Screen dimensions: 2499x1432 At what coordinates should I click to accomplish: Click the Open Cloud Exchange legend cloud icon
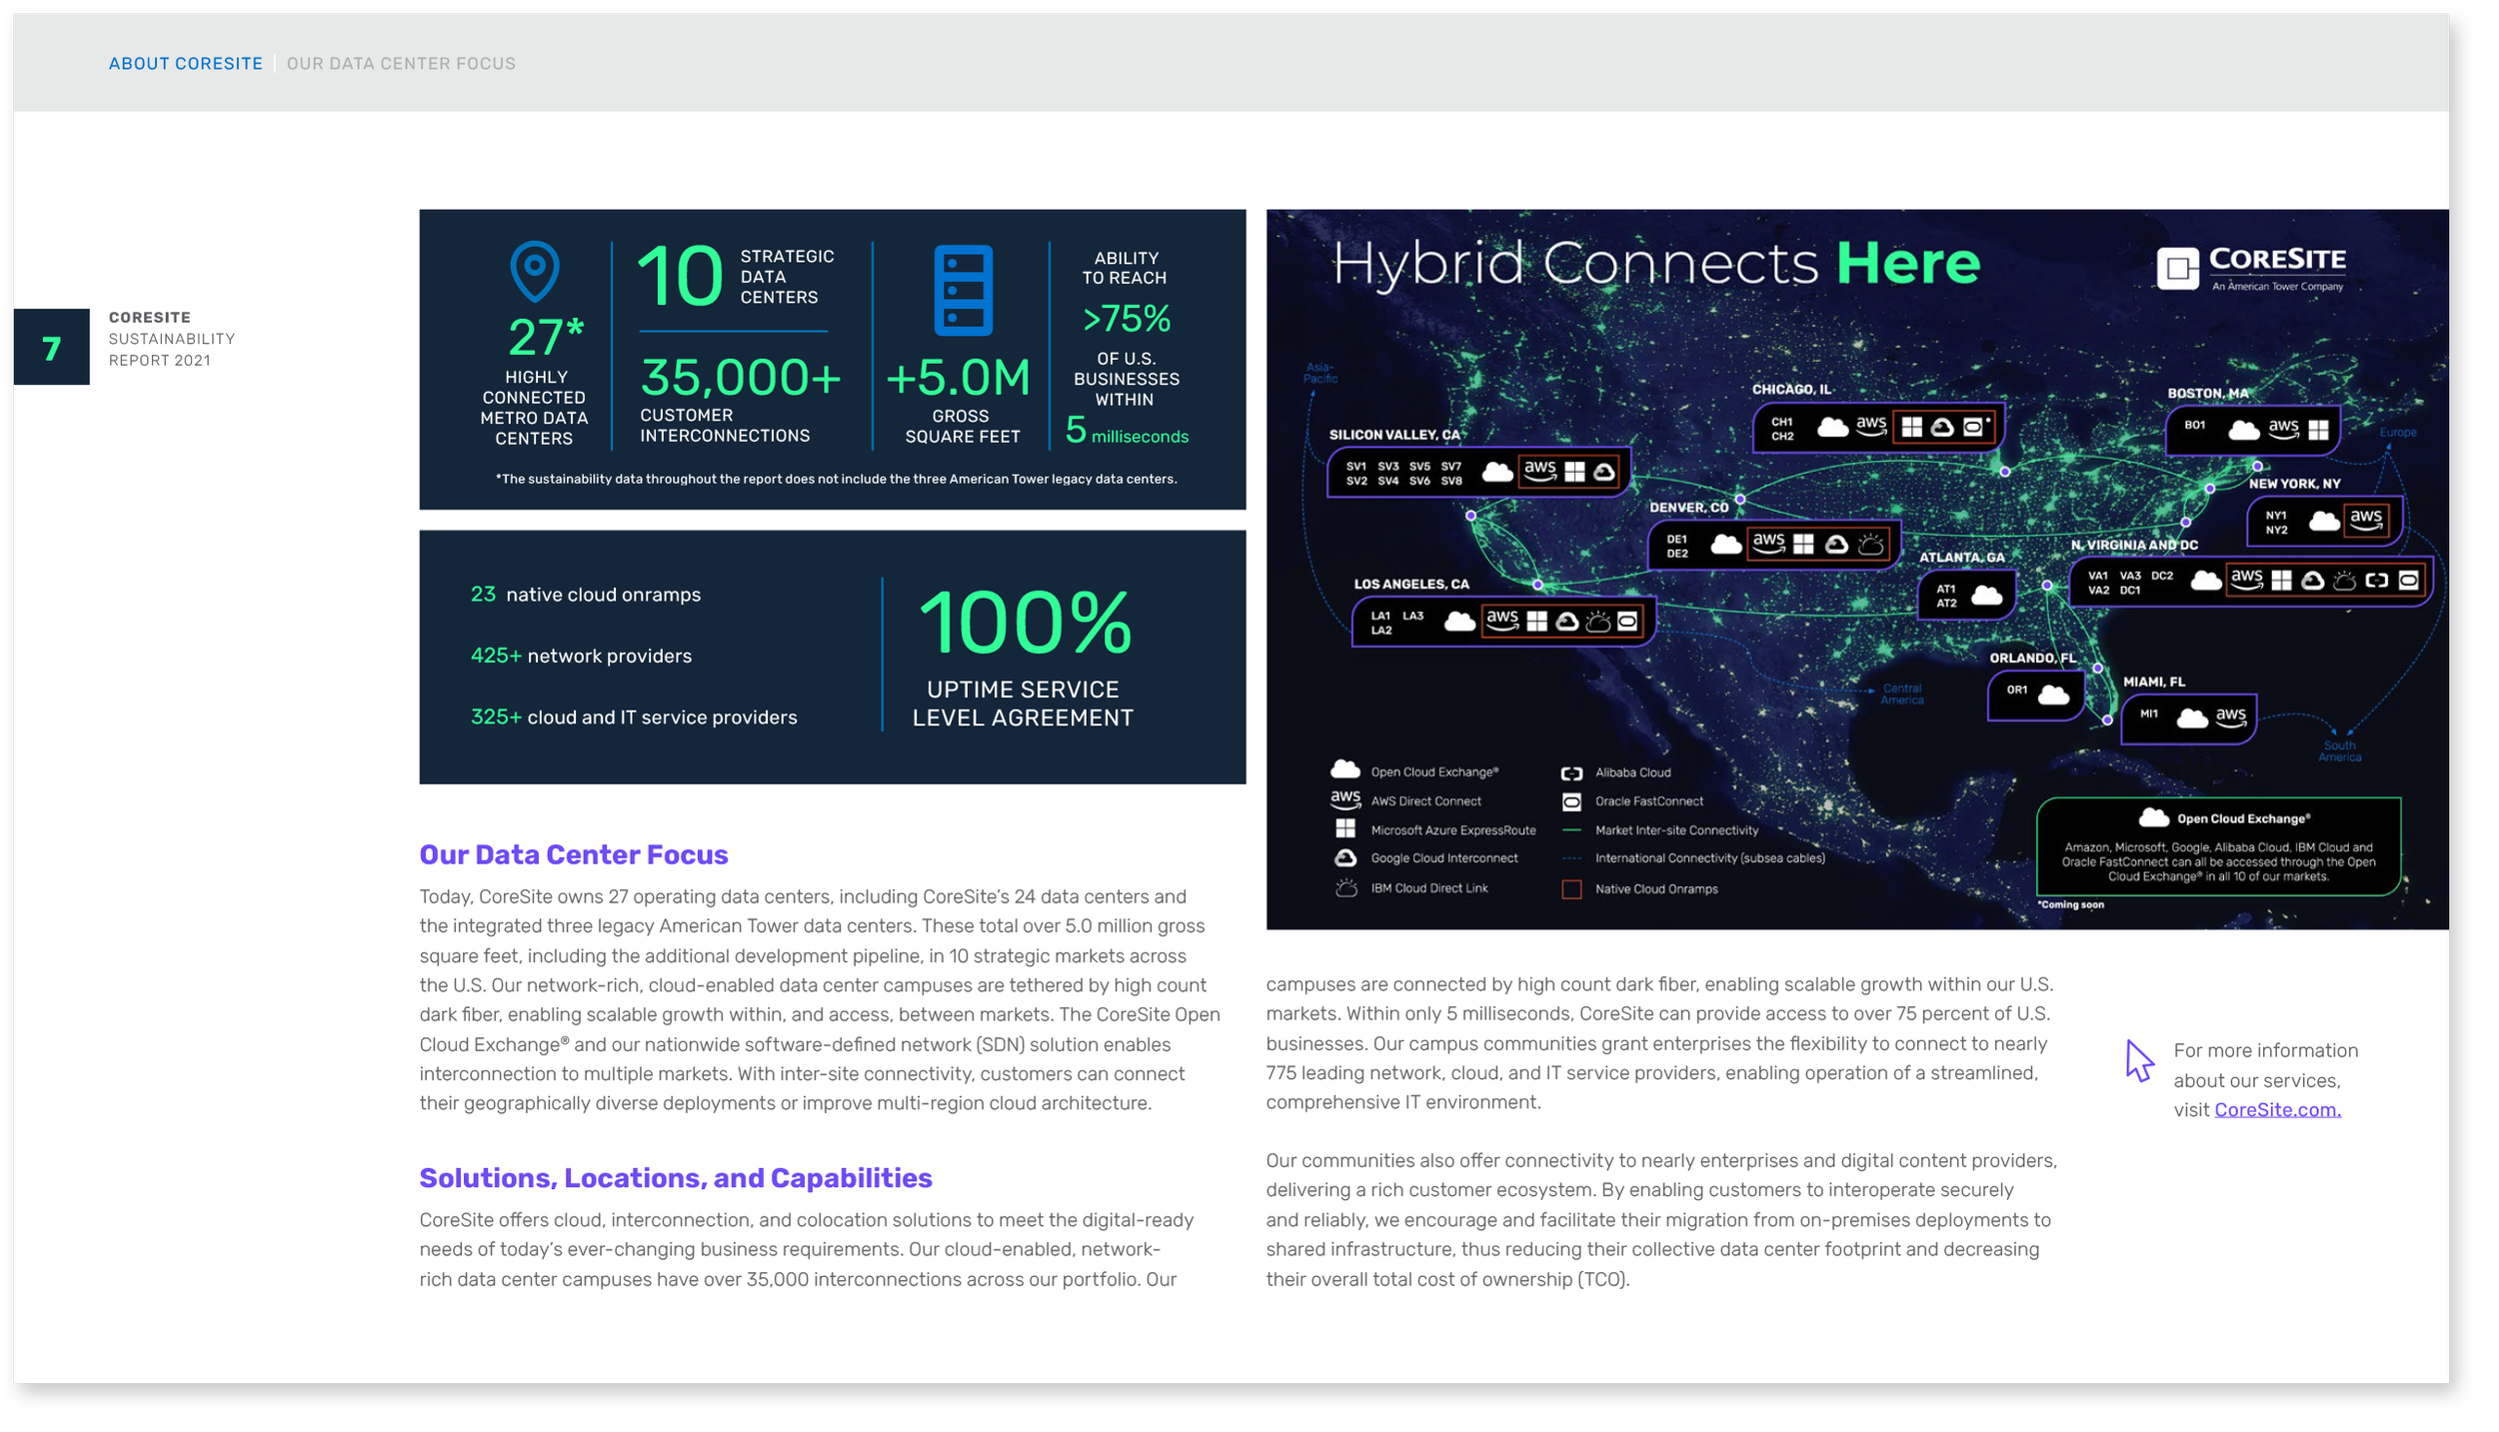(1345, 769)
